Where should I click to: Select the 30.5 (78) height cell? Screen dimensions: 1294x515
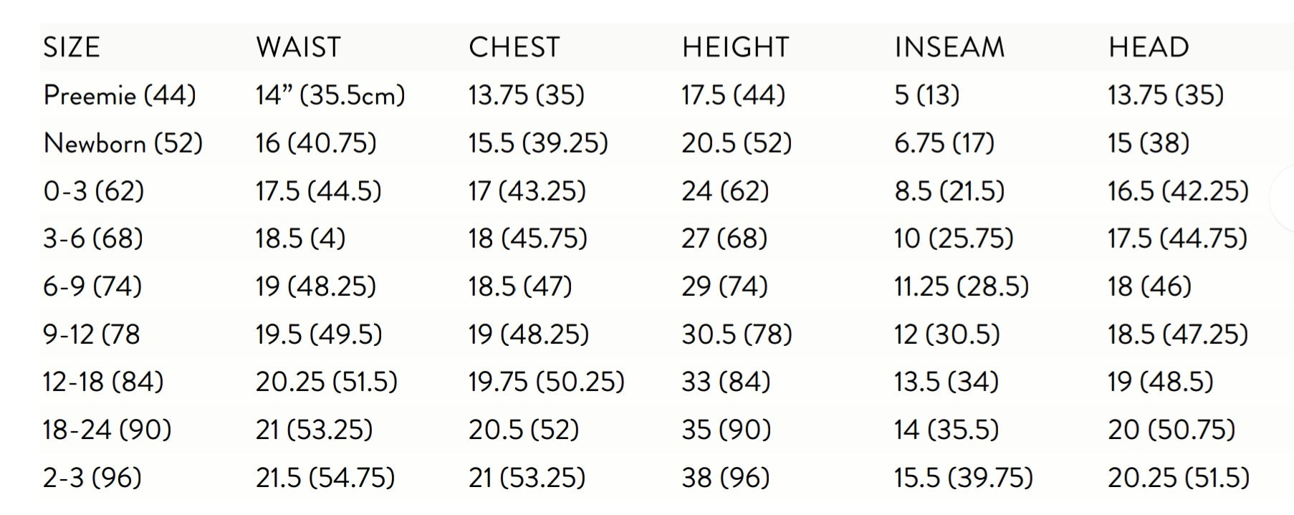(x=737, y=334)
